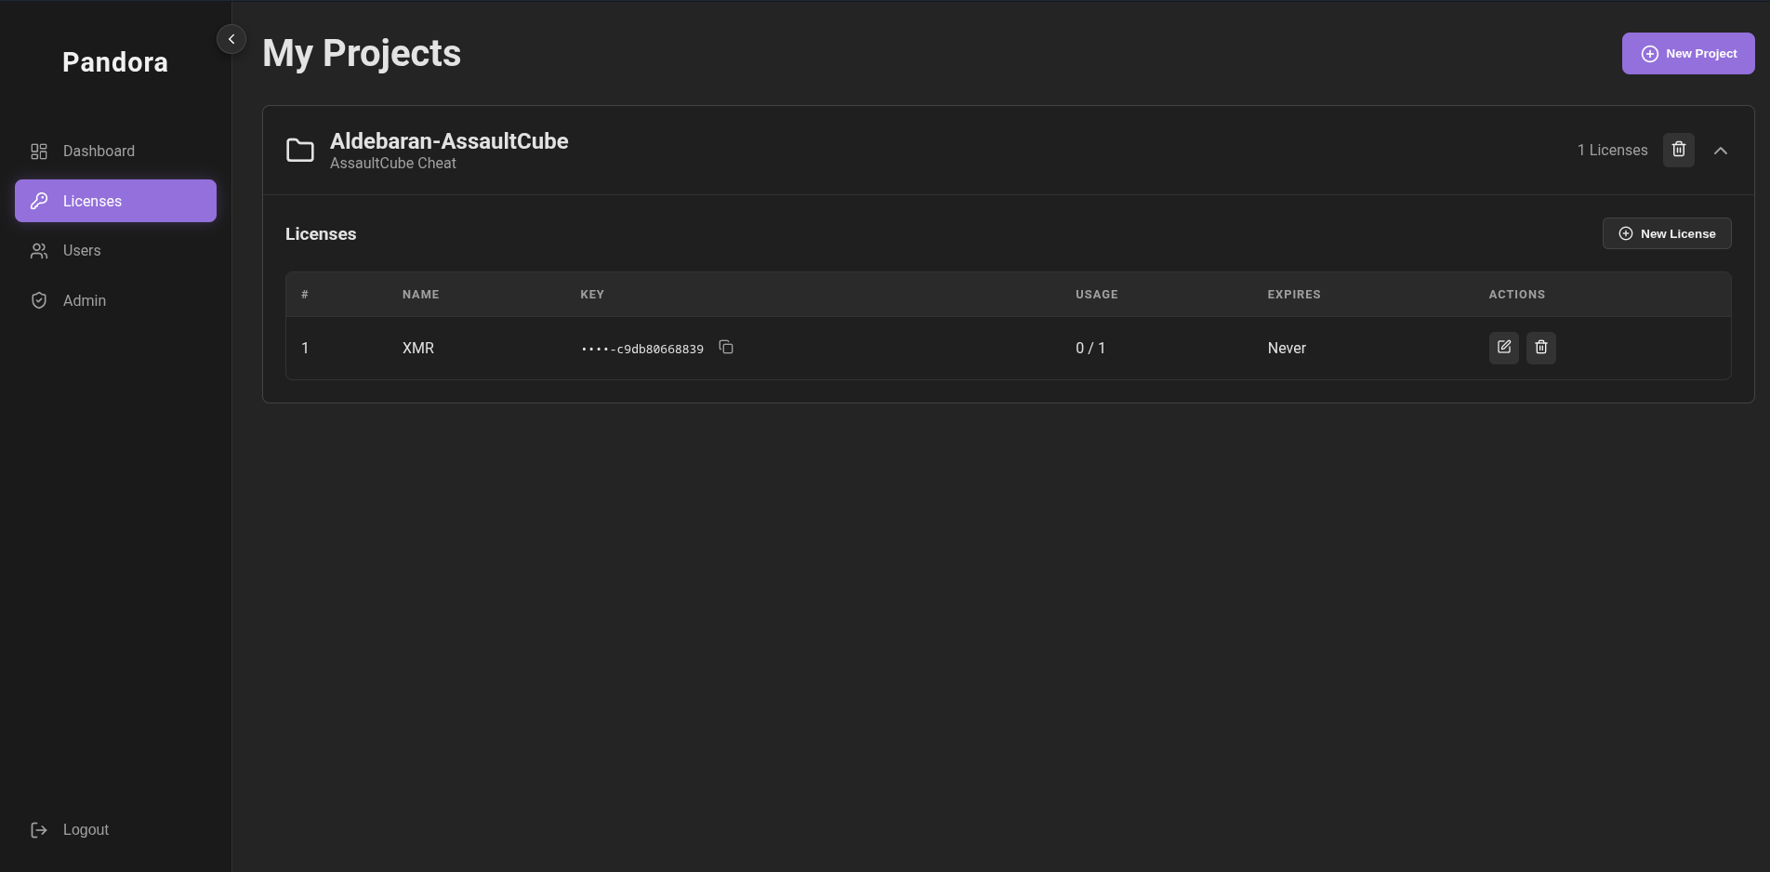Click the people icon beside Users

tap(39, 251)
